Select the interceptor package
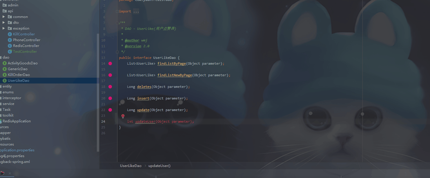The width and height of the screenshot is (430, 178). (12, 98)
